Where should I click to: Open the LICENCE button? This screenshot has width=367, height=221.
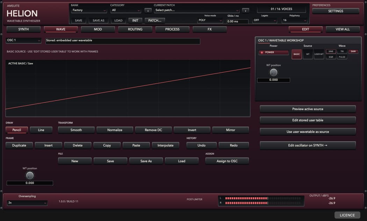[x=347, y=215]
